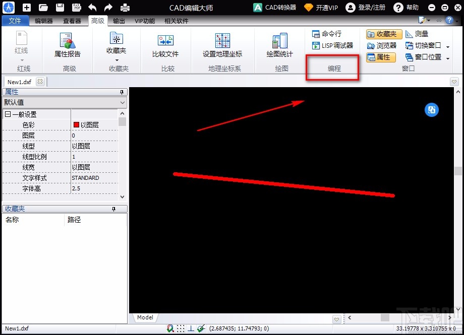Click the 开通VIP button in the title bar

[x=321, y=8]
